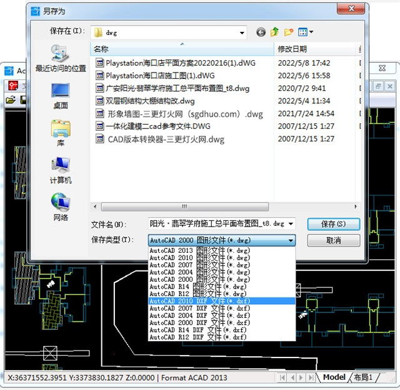400x390 pixels.
Task: Select 广安阳光·翡翠学府施工总平面布置图_t8.dwg file
Action: pos(172,88)
